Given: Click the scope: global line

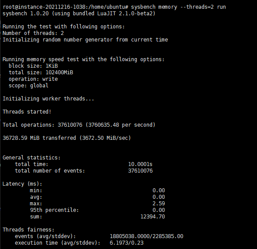Looking at the screenshot, I should 28,86.
